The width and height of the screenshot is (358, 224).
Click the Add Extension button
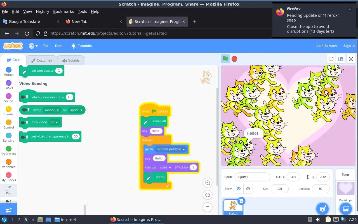(x=9, y=209)
